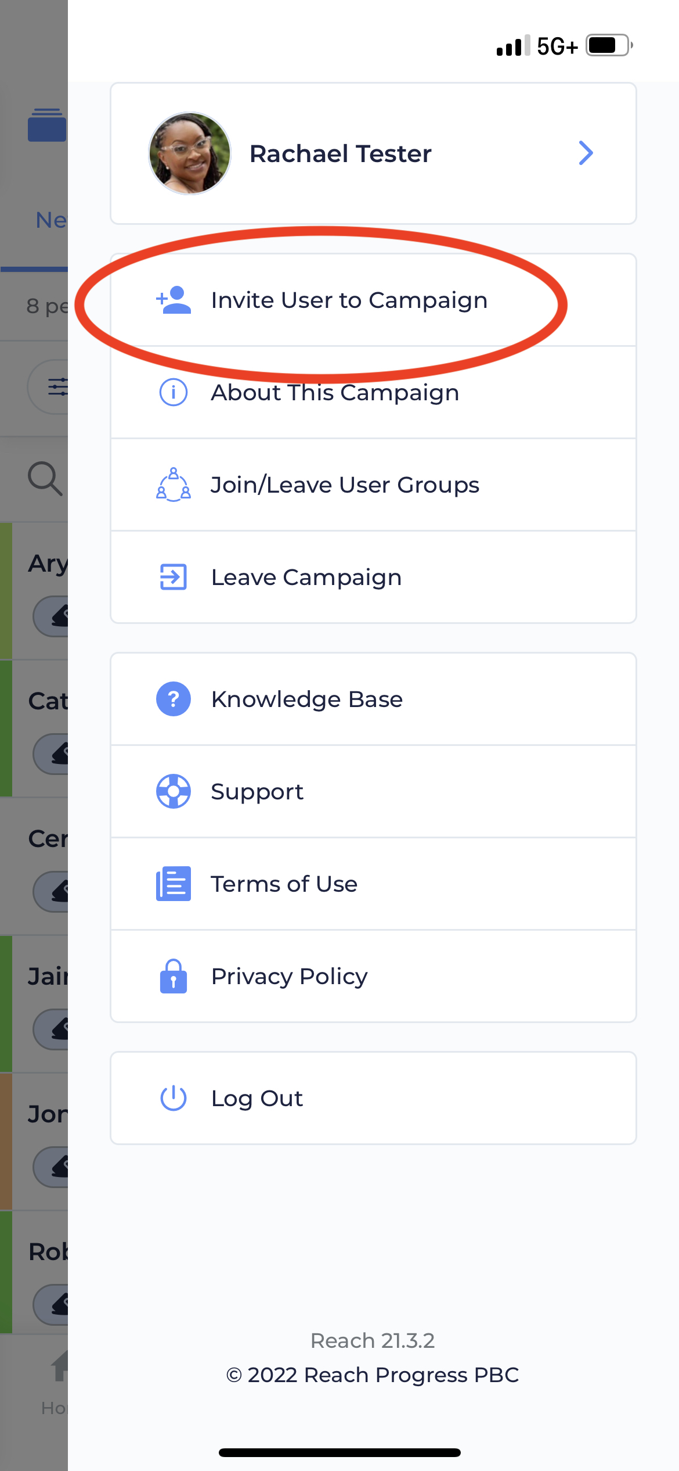Expand Rachael Tester's profile with the chevron
The width and height of the screenshot is (679, 1471).
click(586, 153)
